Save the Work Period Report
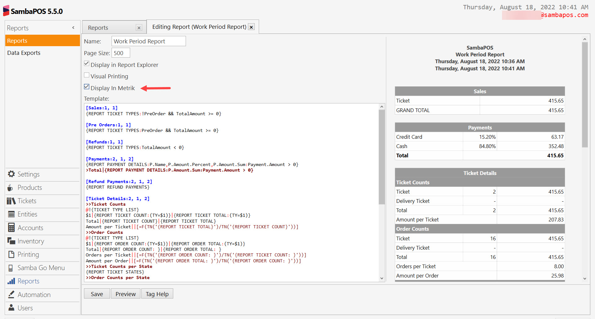Image resolution: width=595 pixels, height=319 pixels. 97,294
